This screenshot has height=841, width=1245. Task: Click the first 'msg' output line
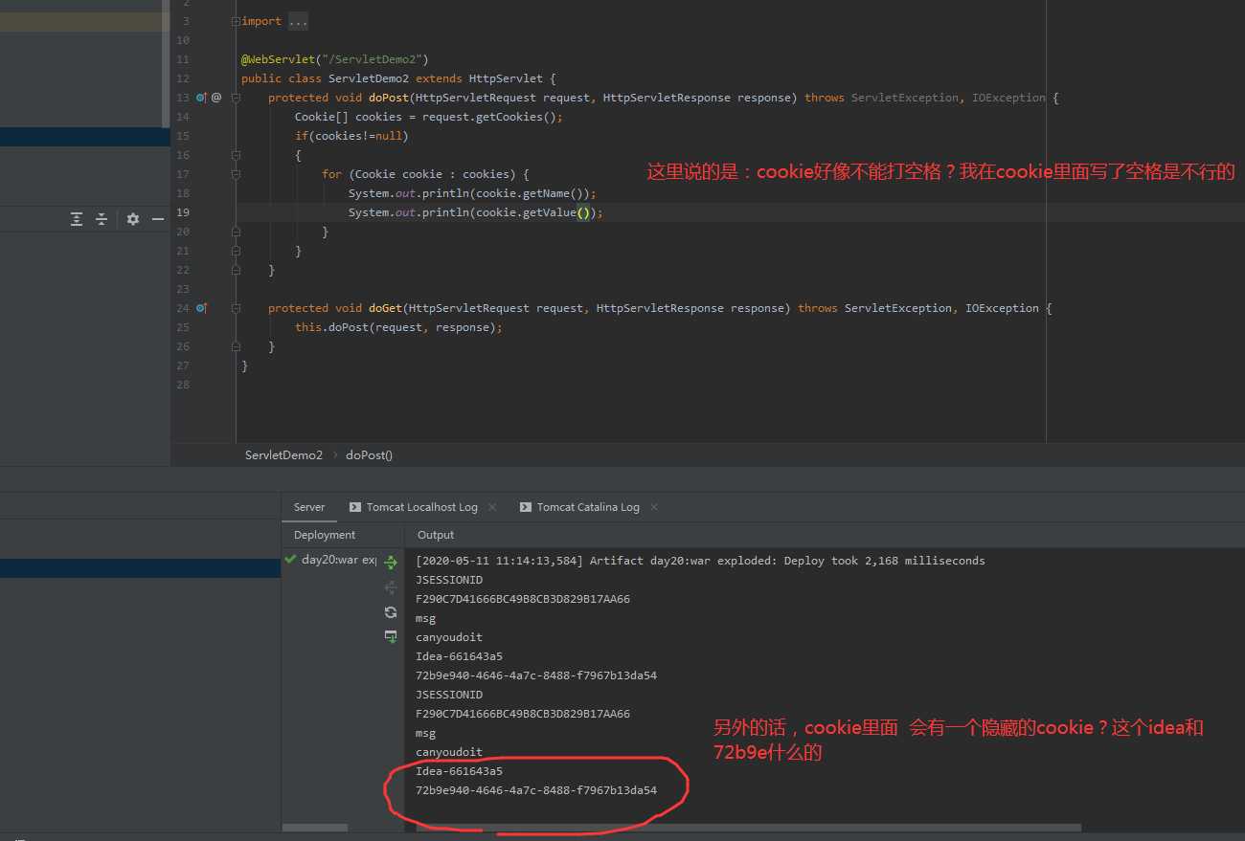(x=425, y=618)
